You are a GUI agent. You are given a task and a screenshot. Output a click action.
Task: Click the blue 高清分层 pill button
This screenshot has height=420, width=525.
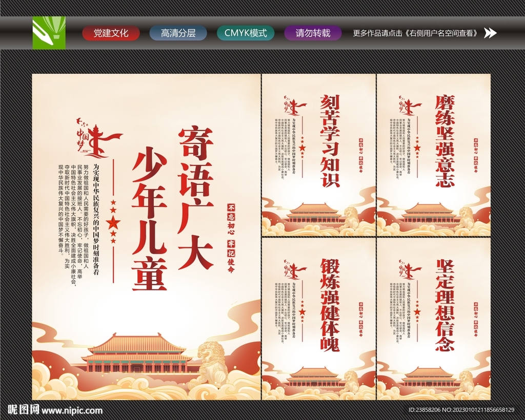tap(178, 33)
